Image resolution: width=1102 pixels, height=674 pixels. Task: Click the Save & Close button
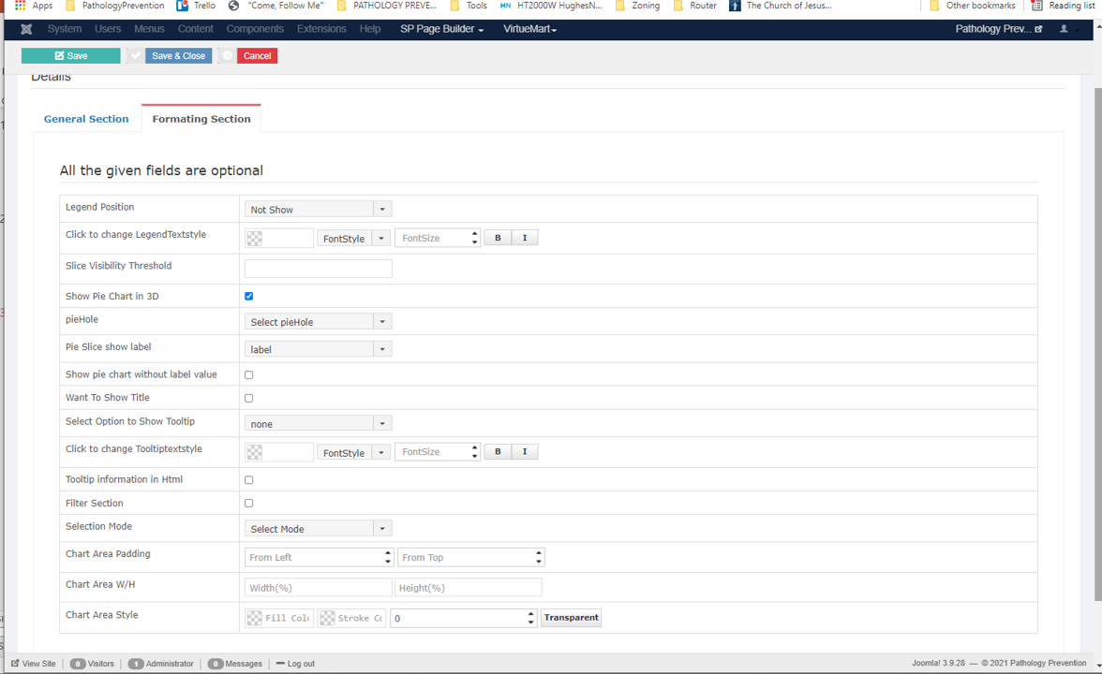coord(178,56)
